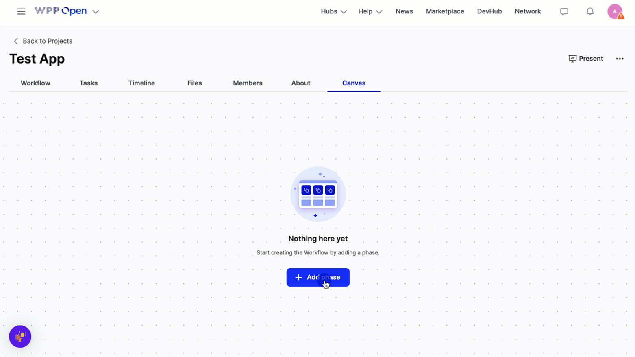Open the chat messages icon
The width and height of the screenshot is (635, 357).
564,12
